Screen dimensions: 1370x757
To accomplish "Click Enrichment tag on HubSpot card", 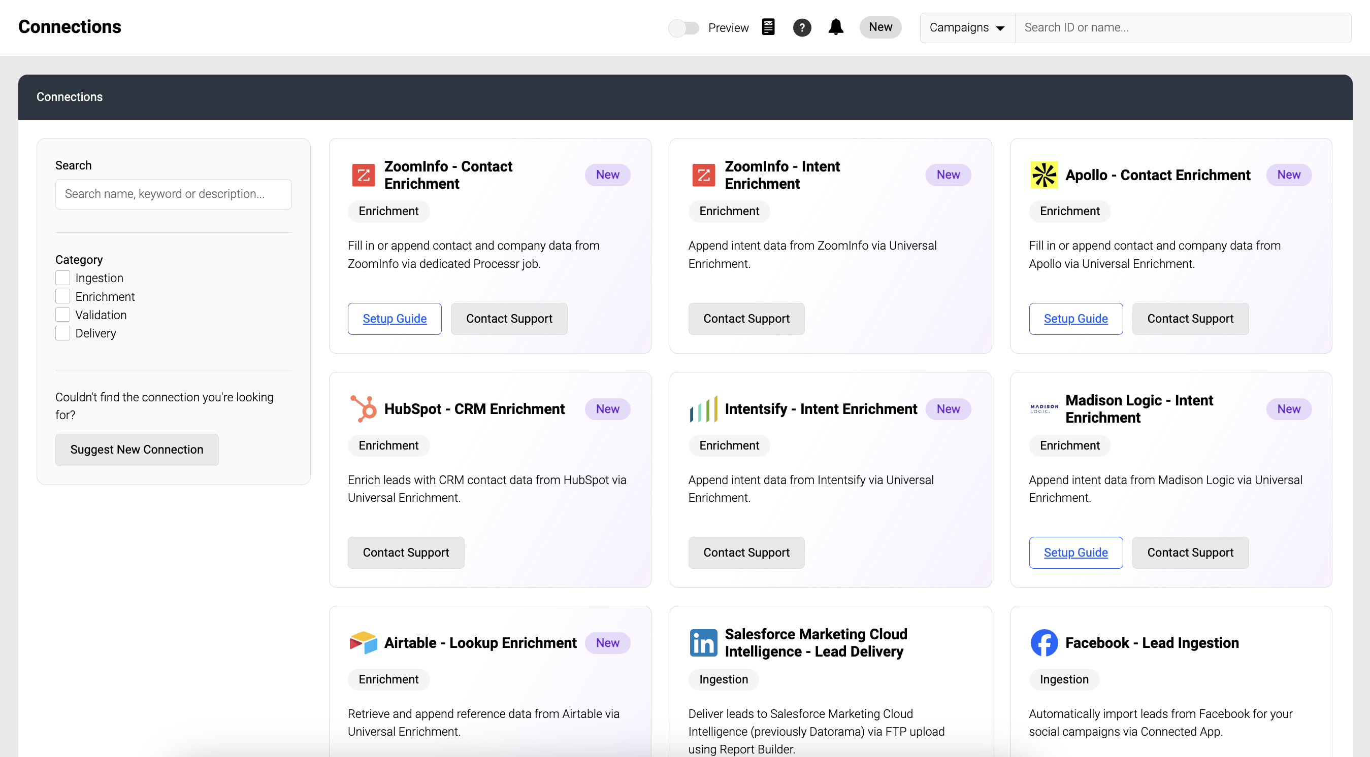I will (389, 445).
